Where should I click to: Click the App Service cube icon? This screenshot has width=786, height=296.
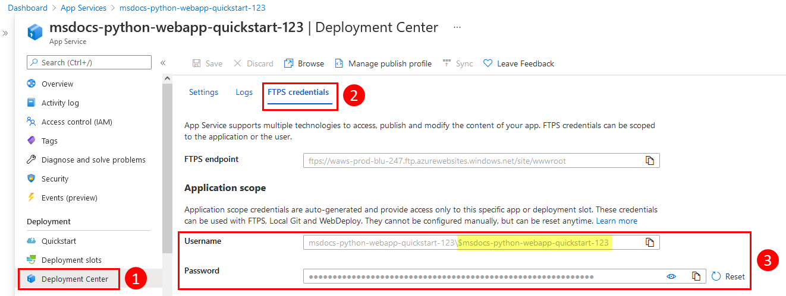tap(35, 32)
